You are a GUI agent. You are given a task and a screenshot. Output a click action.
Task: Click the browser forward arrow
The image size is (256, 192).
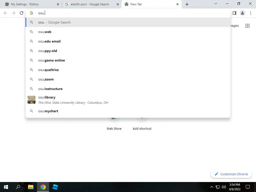(13, 13)
